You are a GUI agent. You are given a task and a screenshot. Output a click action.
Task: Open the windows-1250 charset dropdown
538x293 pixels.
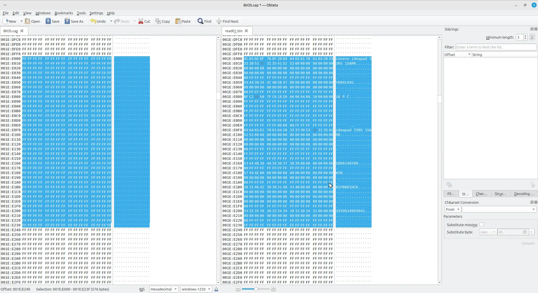point(196,289)
